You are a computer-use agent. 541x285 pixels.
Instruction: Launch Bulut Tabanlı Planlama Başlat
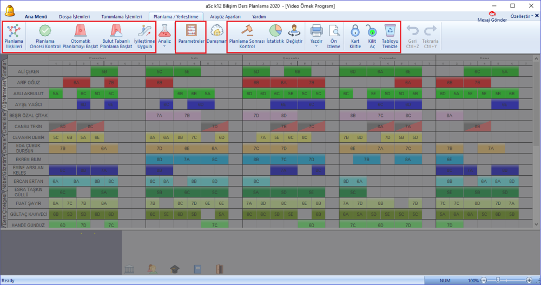click(x=116, y=37)
